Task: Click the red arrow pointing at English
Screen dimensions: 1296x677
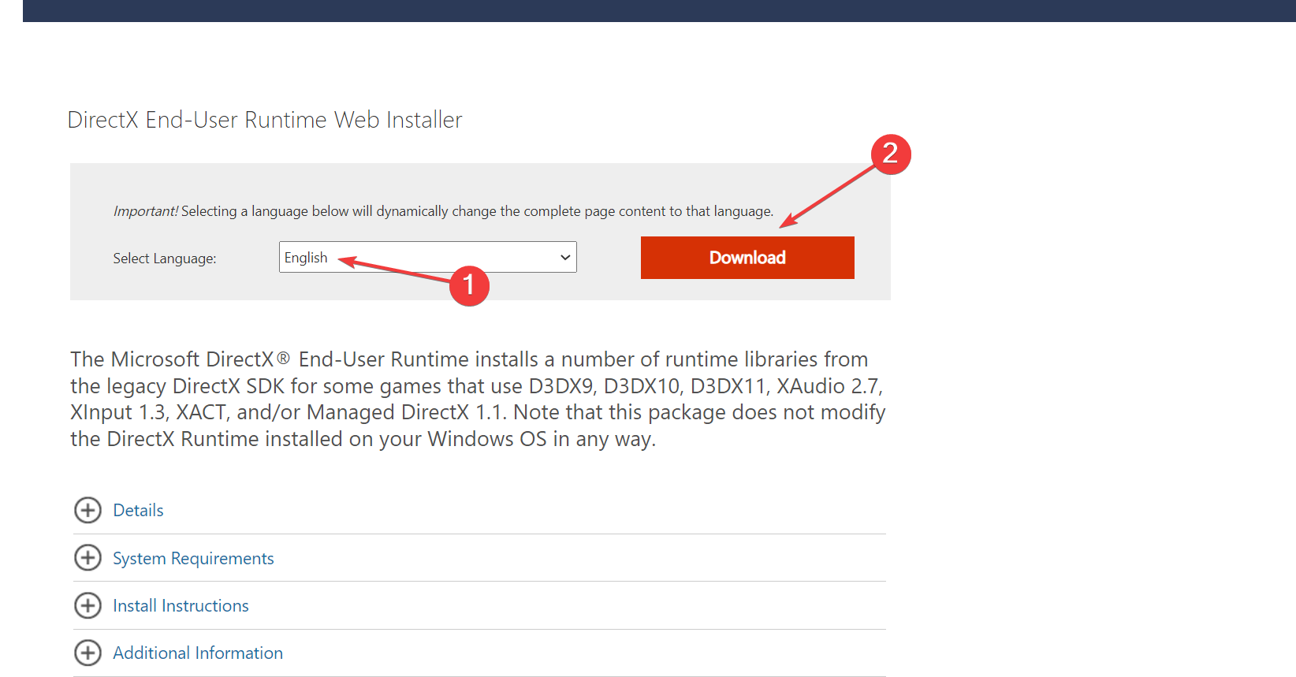Action: tap(394, 269)
